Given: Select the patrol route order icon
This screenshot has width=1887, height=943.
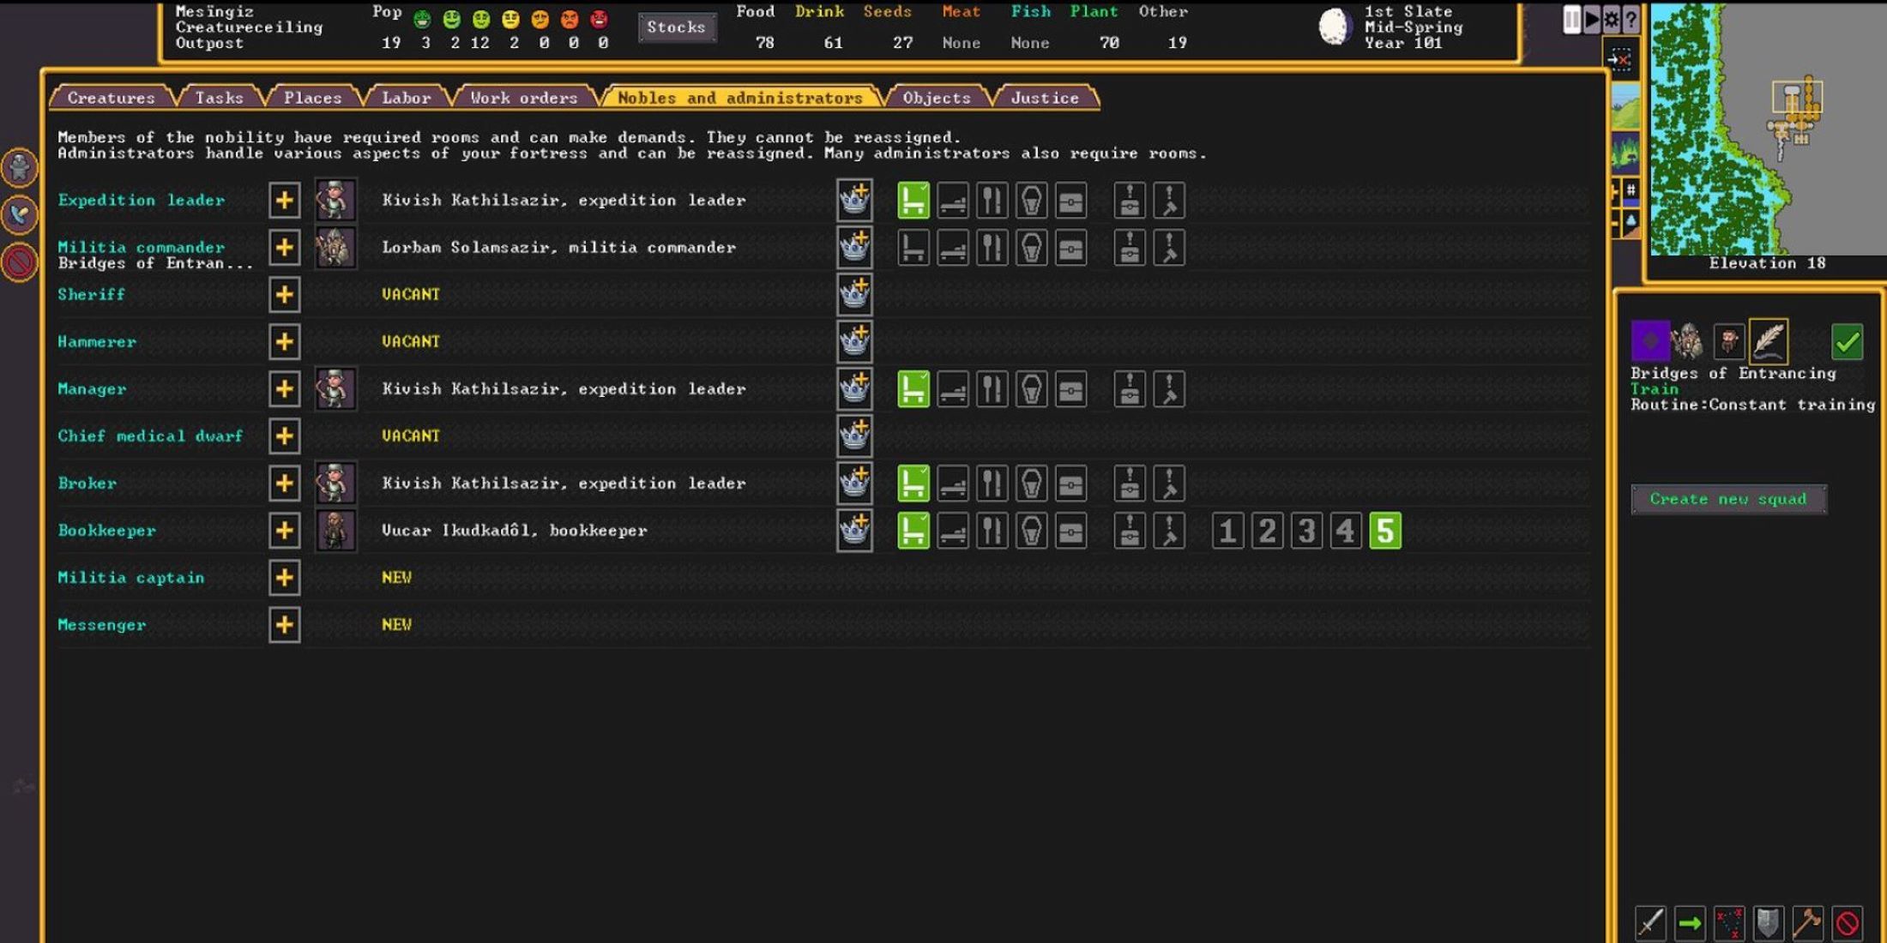Looking at the screenshot, I should [x=1729, y=923].
